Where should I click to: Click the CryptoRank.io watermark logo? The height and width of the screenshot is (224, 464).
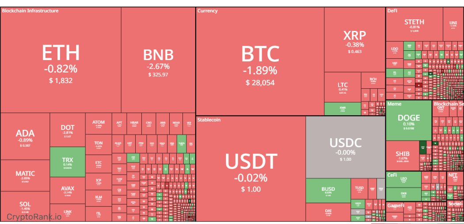34,216
